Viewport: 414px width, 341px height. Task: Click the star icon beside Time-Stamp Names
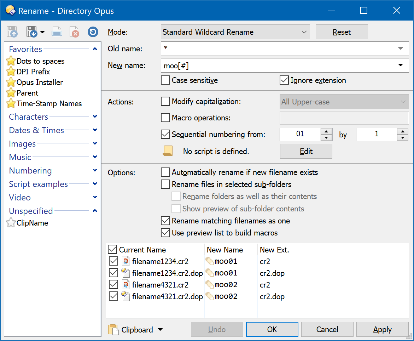(11, 103)
